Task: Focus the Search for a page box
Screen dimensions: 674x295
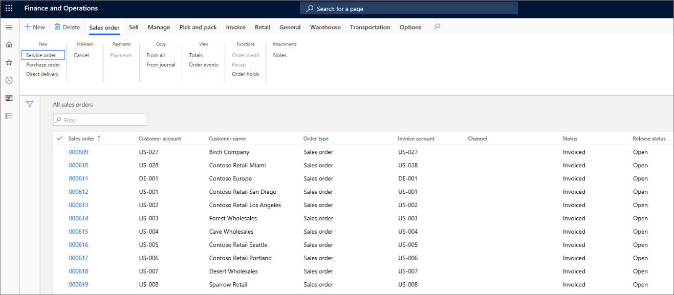Action: pos(409,9)
